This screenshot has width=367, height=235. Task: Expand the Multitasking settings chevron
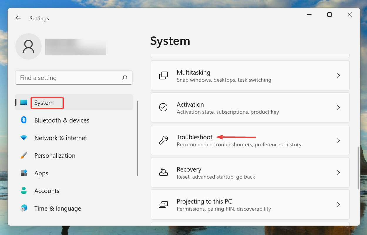coord(338,75)
